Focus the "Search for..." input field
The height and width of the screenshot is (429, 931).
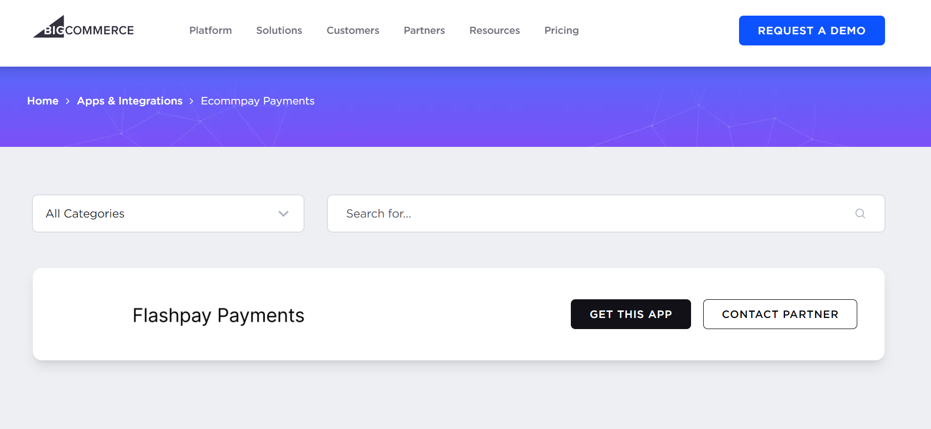coord(591,213)
